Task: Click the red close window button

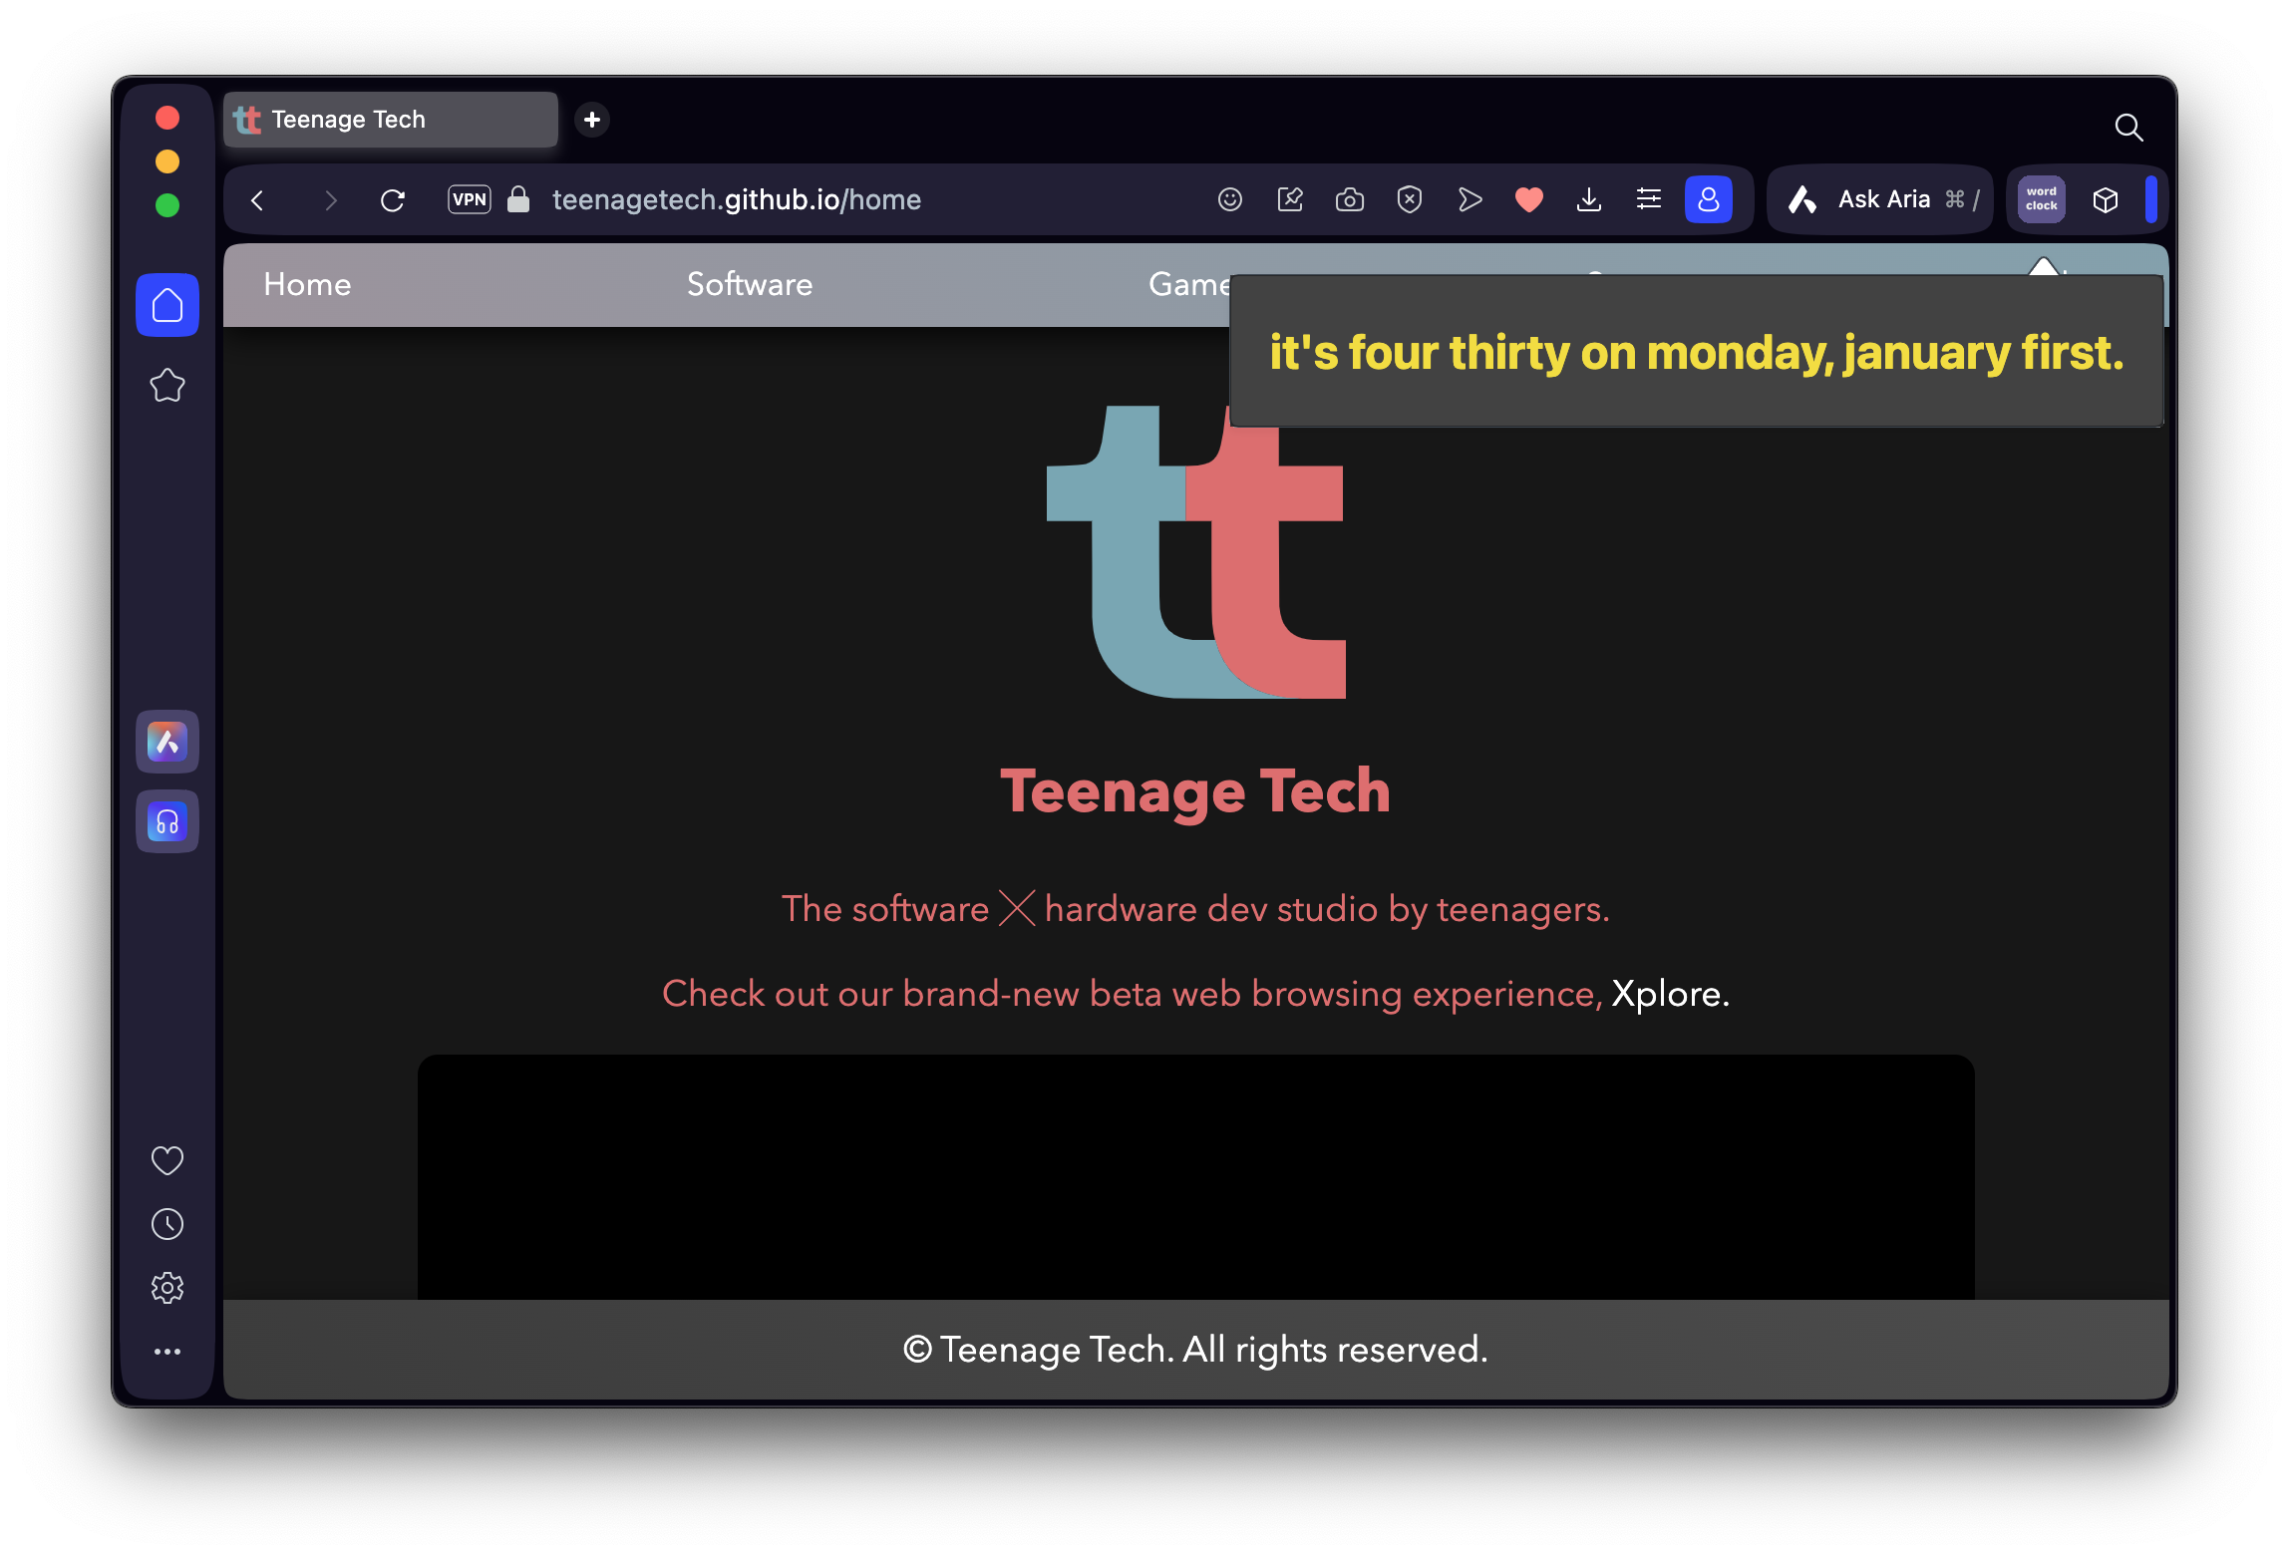Action: click(167, 119)
